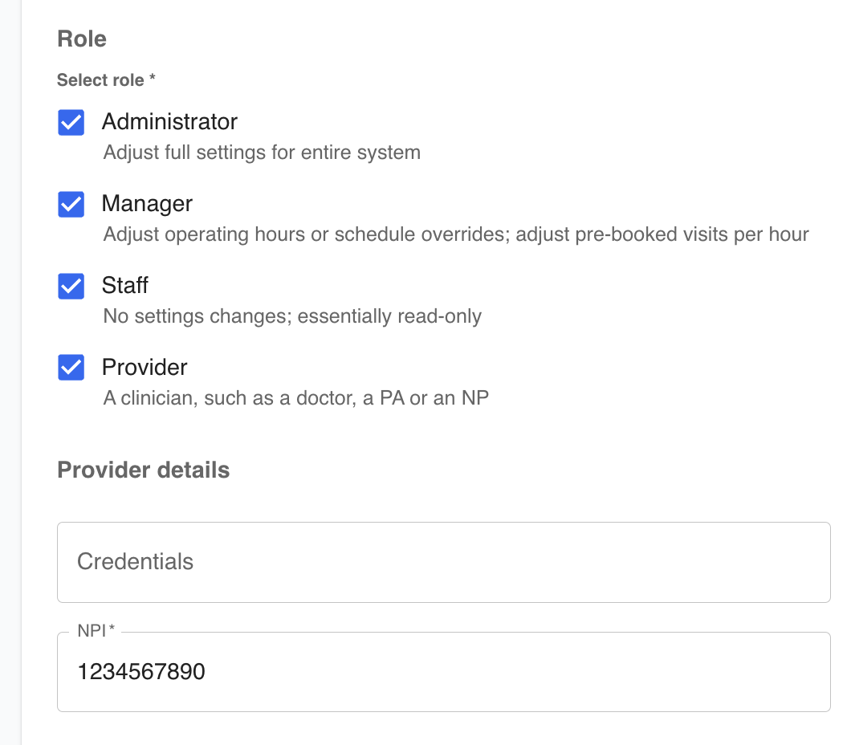This screenshot has height=745, width=851.
Task: Click the Provider role label
Action: click(x=145, y=368)
